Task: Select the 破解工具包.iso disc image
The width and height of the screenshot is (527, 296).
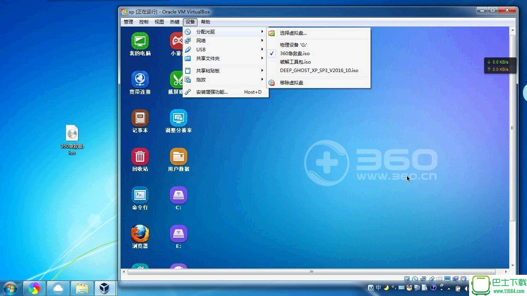Action: [319, 62]
